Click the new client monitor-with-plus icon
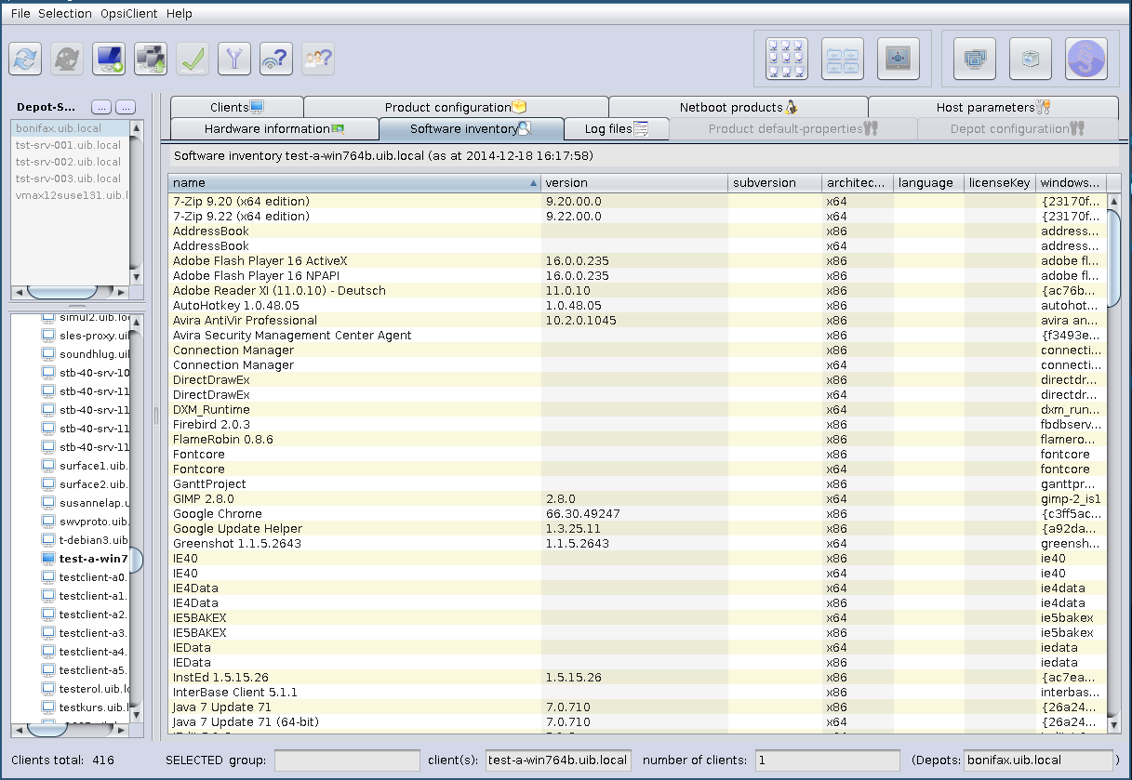This screenshot has width=1132, height=780. pos(109,59)
